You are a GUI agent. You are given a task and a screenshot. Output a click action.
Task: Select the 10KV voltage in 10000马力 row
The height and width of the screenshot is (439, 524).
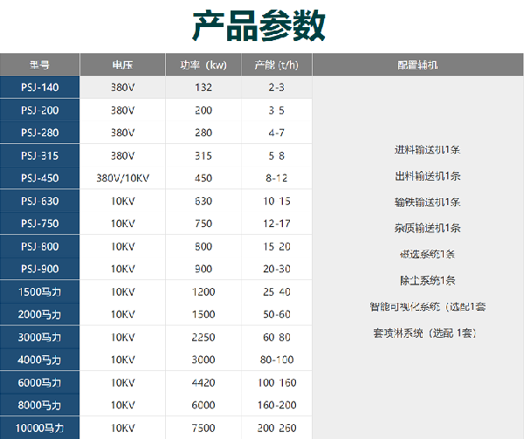(122, 428)
